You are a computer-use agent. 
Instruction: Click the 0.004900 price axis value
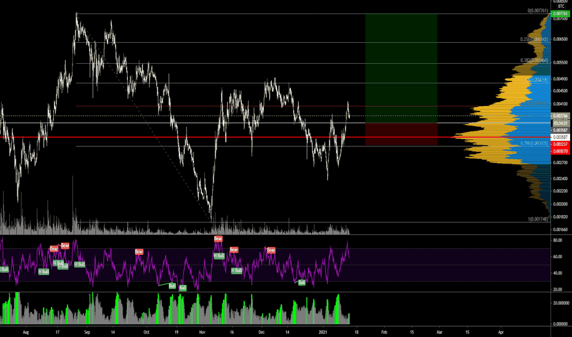click(560, 79)
